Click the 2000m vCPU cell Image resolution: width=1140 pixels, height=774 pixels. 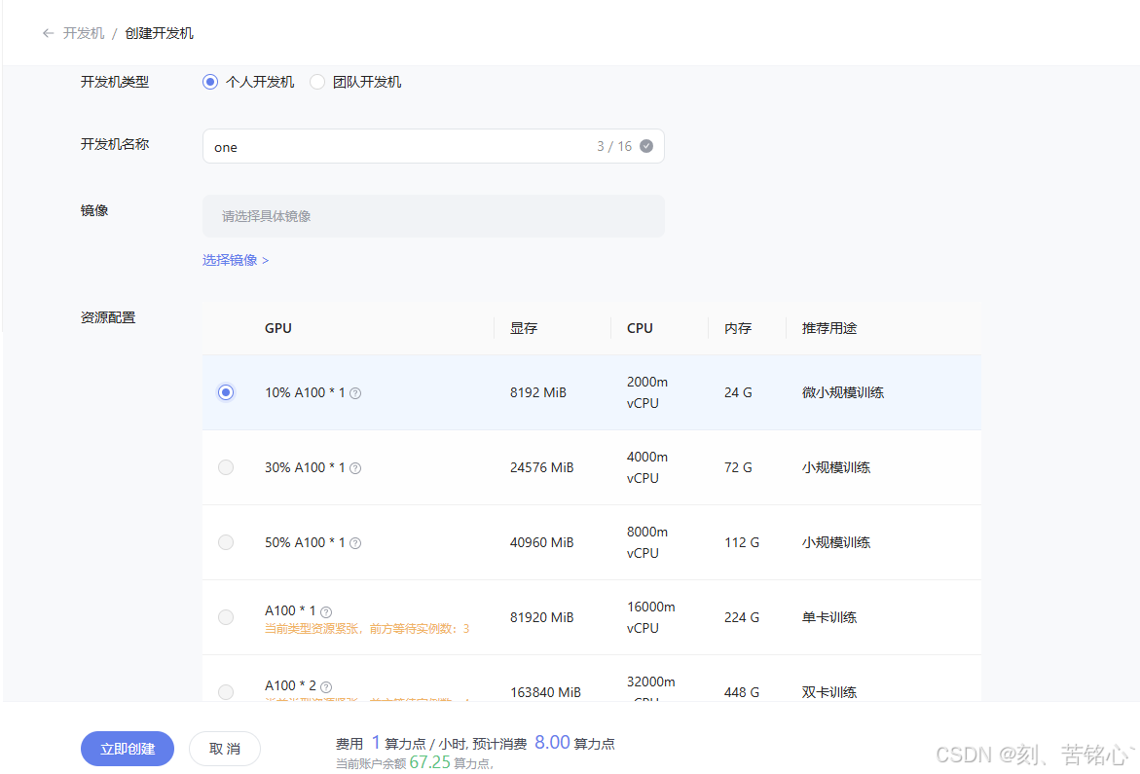click(647, 392)
